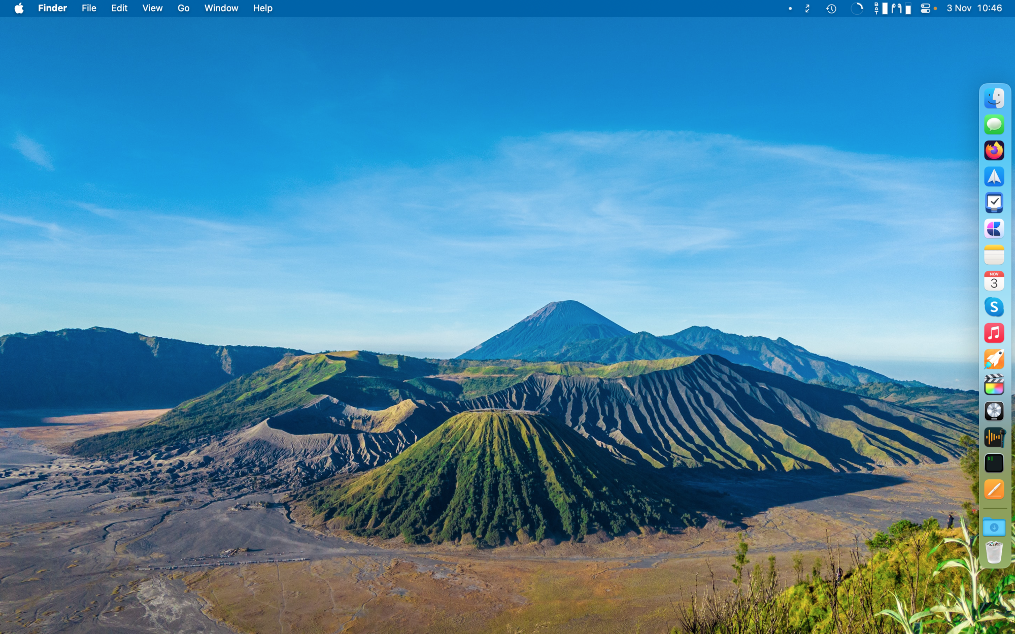The height and width of the screenshot is (634, 1015).
Task: Launch the Messages app in the Dock
Action: (994, 124)
